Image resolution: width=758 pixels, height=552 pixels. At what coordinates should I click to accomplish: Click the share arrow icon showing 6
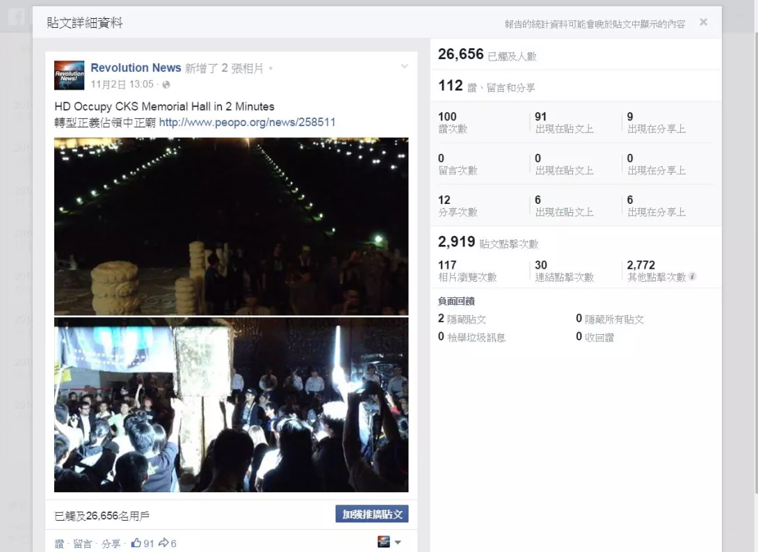click(163, 543)
